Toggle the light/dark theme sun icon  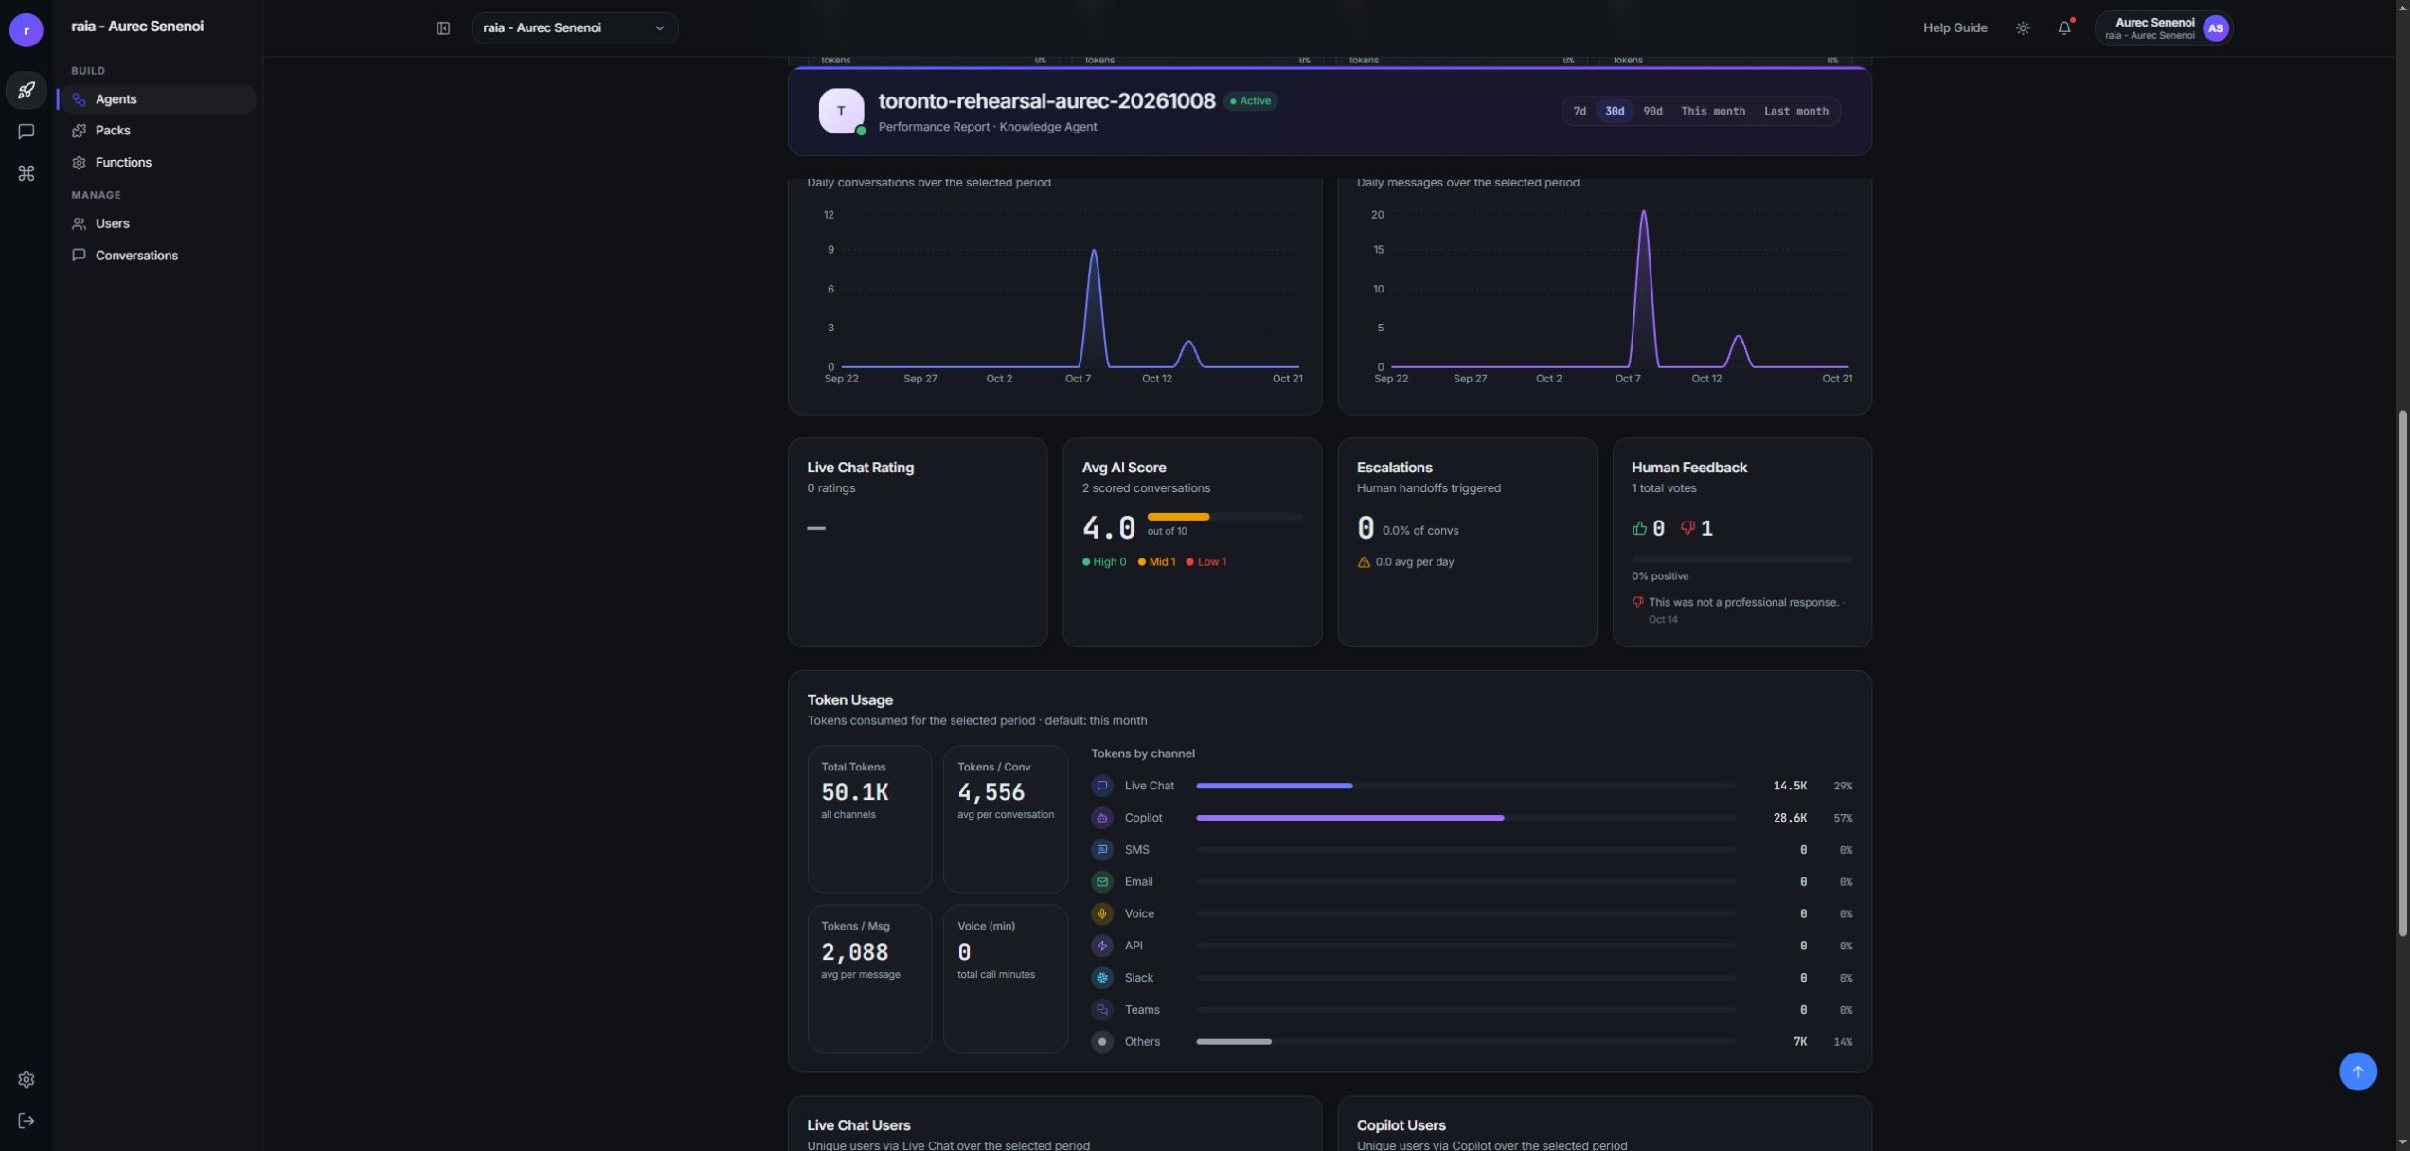(x=2023, y=28)
